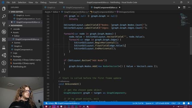192x108 pixels.
Task: Open the Source Control view
Action: (x=4, y=24)
